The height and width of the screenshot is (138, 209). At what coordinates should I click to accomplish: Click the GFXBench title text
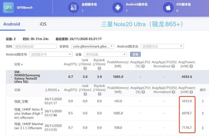(25, 8)
